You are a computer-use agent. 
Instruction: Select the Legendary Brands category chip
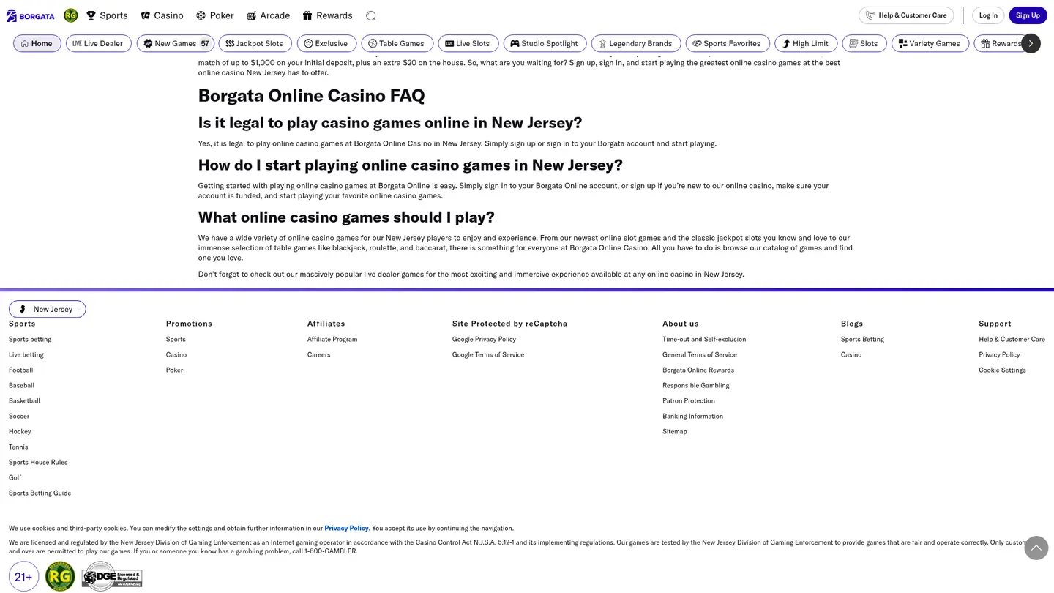click(x=636, y=43)
